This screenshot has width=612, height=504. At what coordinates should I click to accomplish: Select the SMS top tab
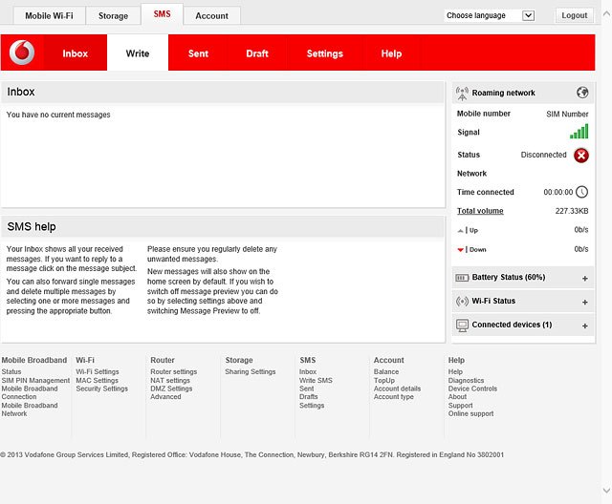tap(162, 14)
